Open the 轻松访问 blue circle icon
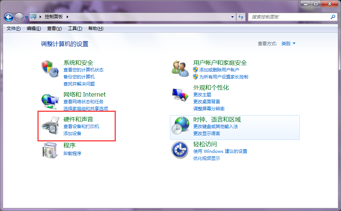The height and width of the screenshot is (211, 341). pyautogui.click(x=180, y=150)
